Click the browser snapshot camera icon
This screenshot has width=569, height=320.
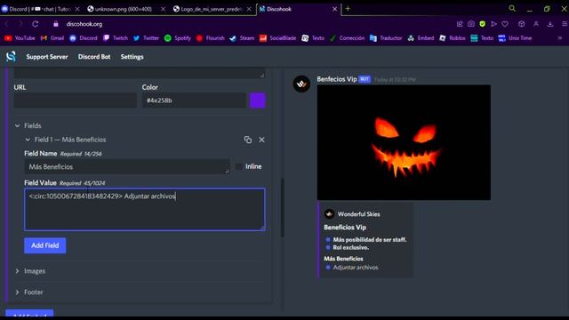471,24
